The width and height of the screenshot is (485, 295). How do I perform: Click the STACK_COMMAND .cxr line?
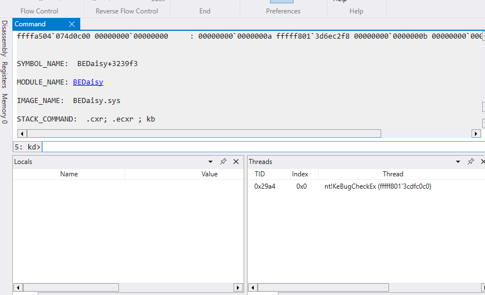pos(86,119)
